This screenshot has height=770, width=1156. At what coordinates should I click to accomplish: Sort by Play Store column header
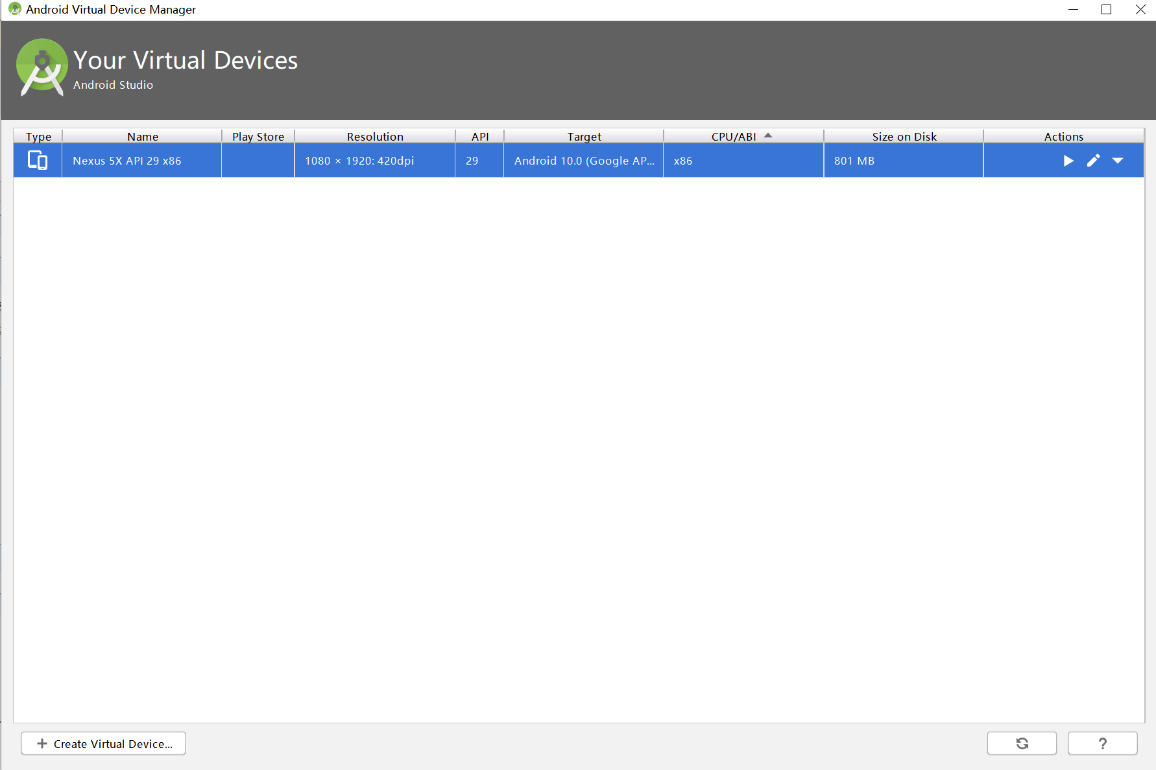[x=258, y=136]
